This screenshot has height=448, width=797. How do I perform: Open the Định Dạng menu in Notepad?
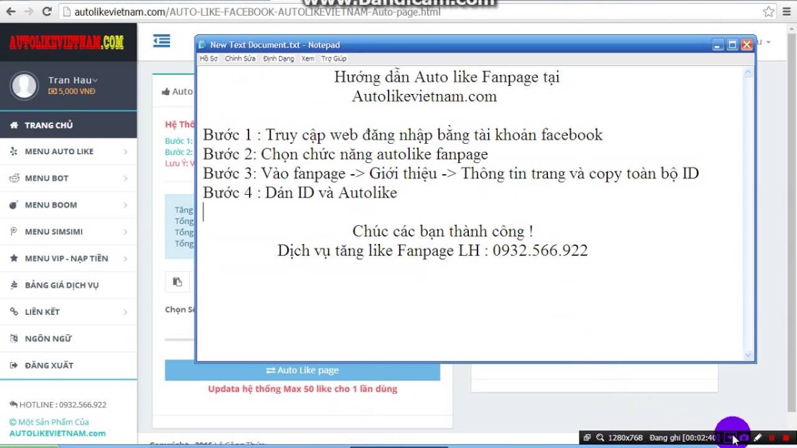pos(278,58)
